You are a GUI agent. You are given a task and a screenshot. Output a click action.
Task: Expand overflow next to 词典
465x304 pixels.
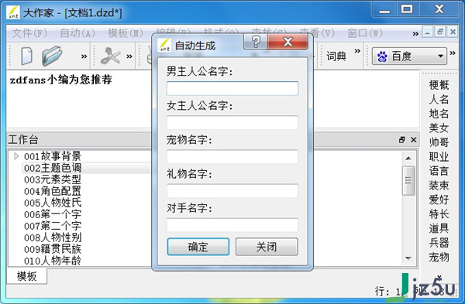(357, 51)
